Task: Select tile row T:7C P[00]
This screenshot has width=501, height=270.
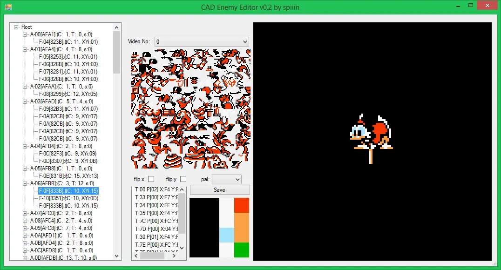Action: 156,221
